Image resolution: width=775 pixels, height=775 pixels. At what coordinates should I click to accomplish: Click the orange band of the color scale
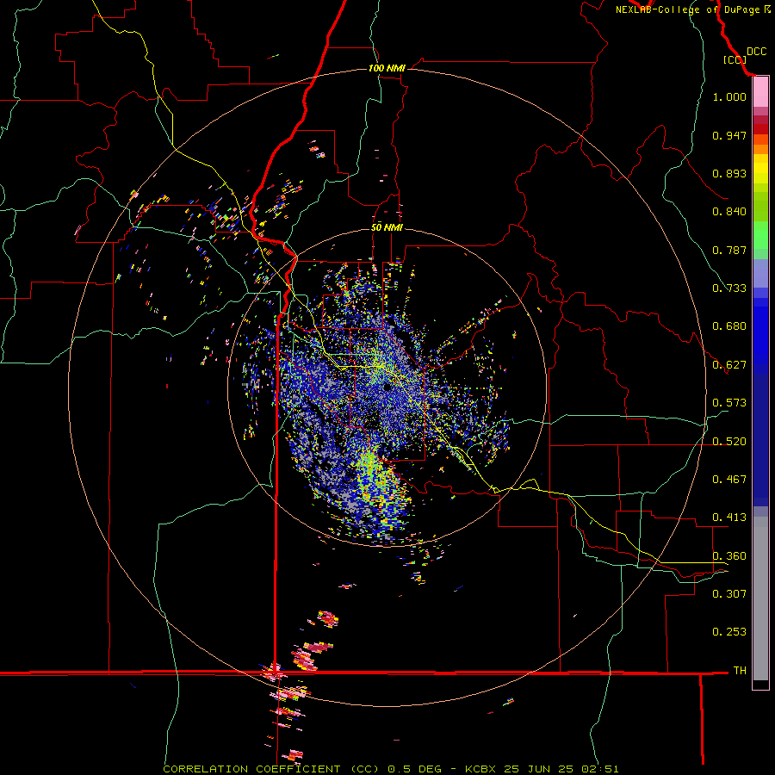tap(760, 149)
